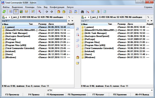The image size is (155, 98).
Task: Click the red star toolbar icon
Action: (x=40, y=12)
